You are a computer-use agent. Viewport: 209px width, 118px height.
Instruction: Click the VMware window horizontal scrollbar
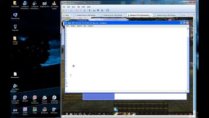pos(127,116)
